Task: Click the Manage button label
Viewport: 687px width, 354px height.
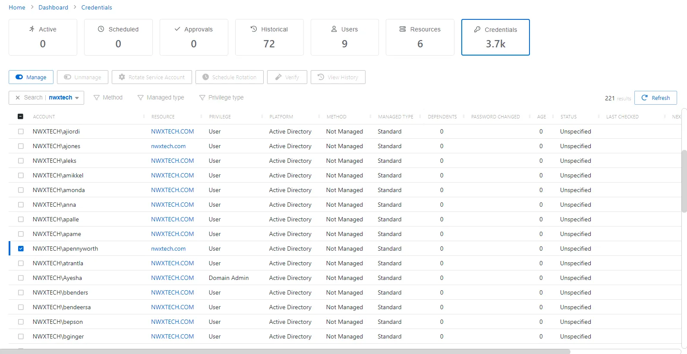Action: tap(36, 77)
